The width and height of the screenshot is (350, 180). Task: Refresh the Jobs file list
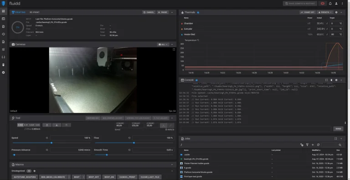[318, 145]
